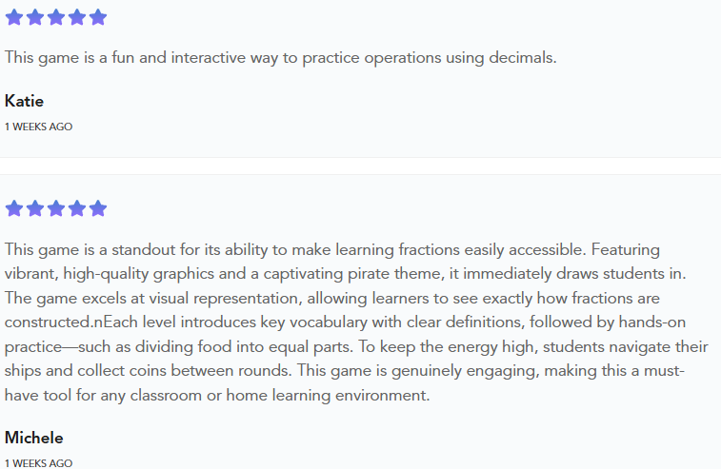This screenshot has width=721, height=469.
Task: Click the word "decimals" in Katie's review
Action: click(x=522, y=57)
